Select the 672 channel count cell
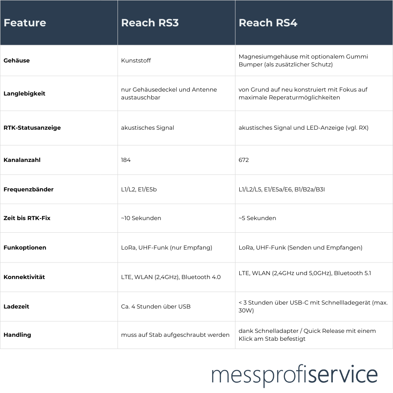The image size is (393, 393). [244, 160]
